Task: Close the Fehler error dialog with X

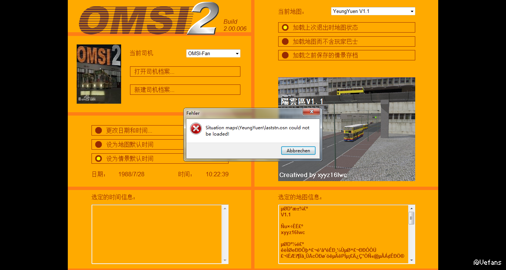Action: point(311,111)
